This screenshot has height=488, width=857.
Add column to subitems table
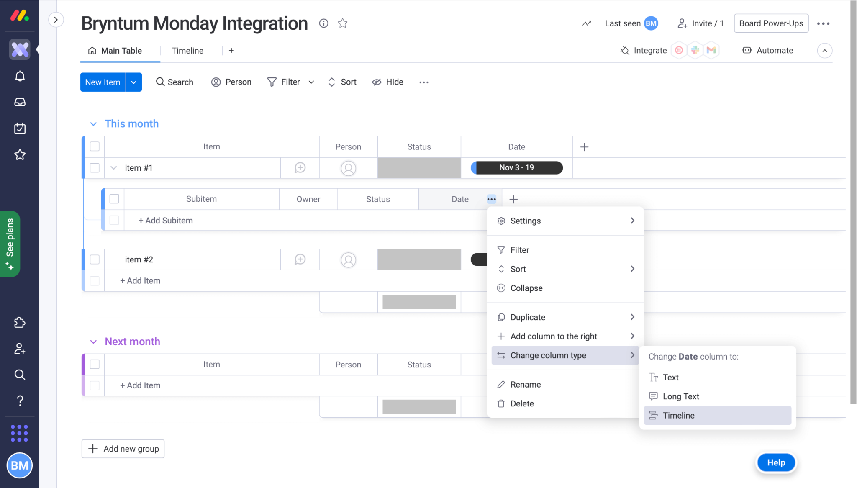513,199
